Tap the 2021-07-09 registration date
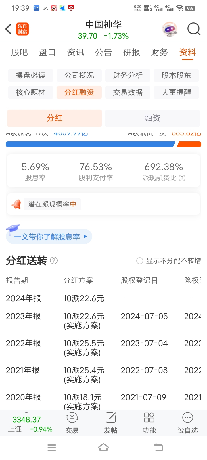Viewport: 207px width, 460px height. click(x=143, y=397)
